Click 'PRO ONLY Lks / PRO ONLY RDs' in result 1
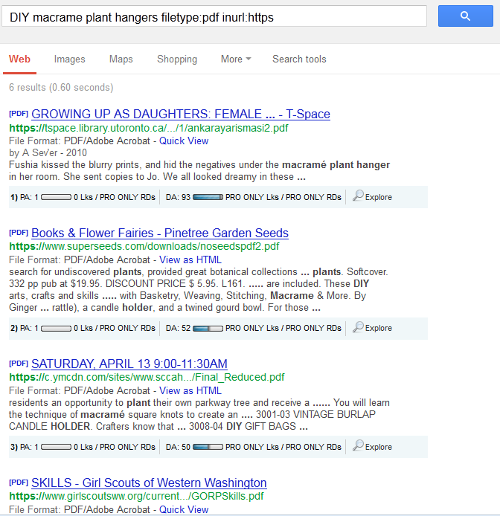Image resolution: width=500 pixels, height=516 pixels. pos(283,197)
